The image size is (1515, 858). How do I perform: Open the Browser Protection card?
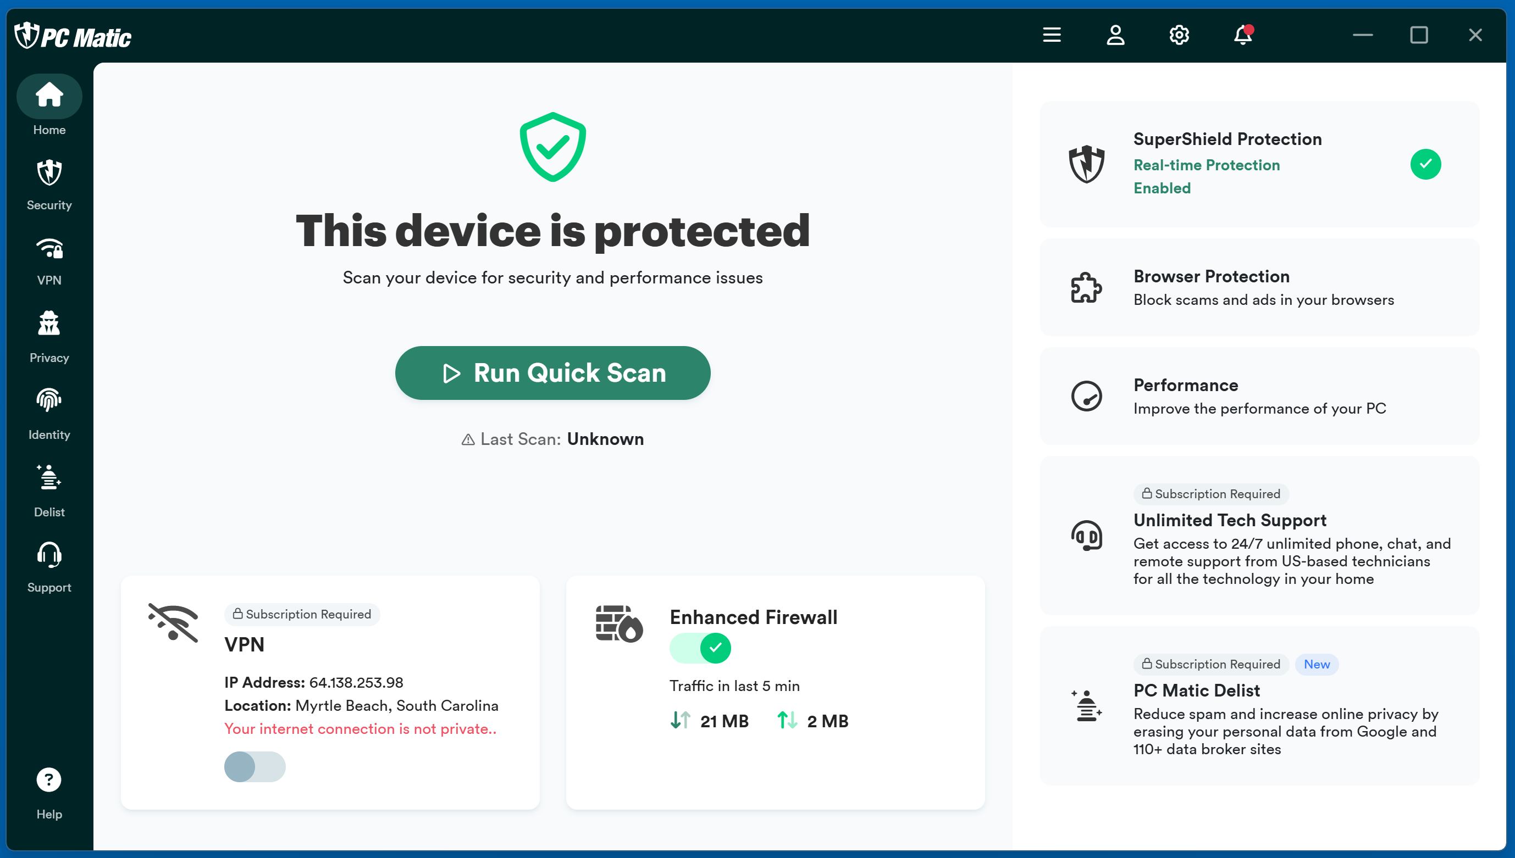click(x=1259, y=288)
